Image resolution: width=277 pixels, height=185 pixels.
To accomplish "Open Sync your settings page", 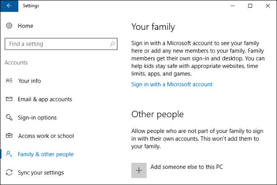I will (x=40, y=173).
